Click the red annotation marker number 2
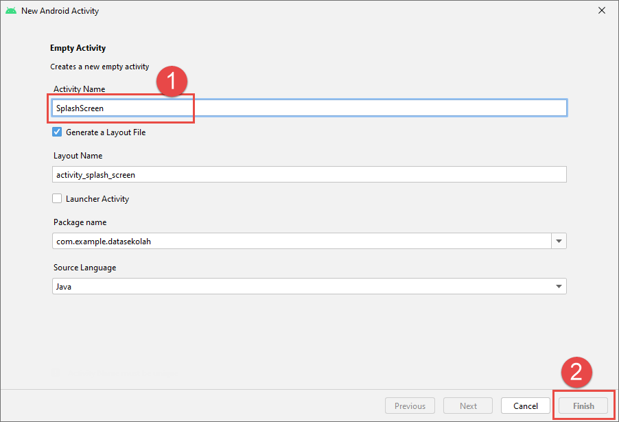619x422 pixels. click(x=577, y=371)
